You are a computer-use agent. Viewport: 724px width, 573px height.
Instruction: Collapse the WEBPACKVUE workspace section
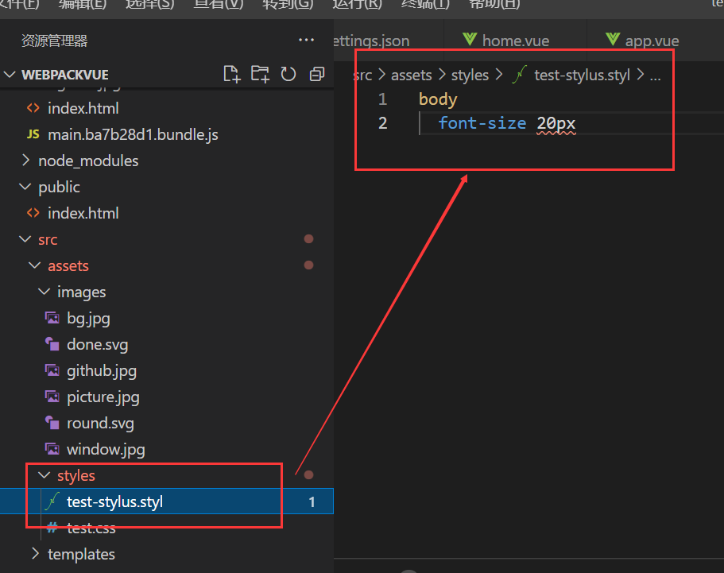(10, 75)
